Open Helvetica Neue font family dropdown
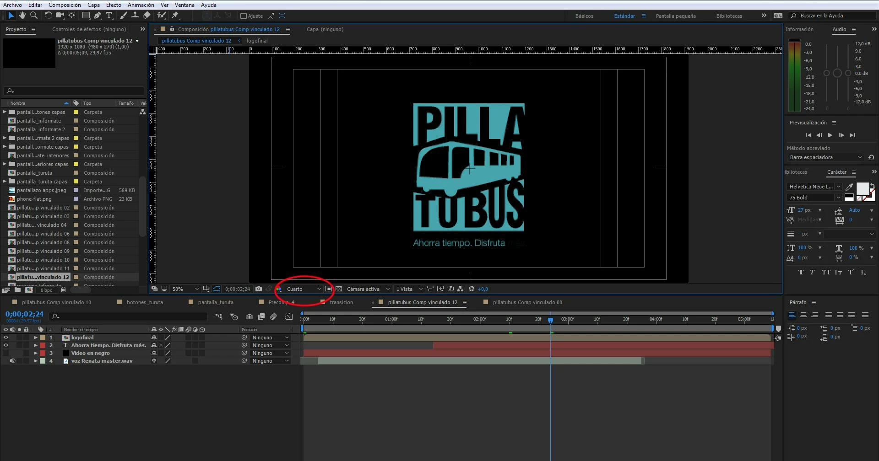Viewport: 879px width, 461px height. click(x=814, y=187)
